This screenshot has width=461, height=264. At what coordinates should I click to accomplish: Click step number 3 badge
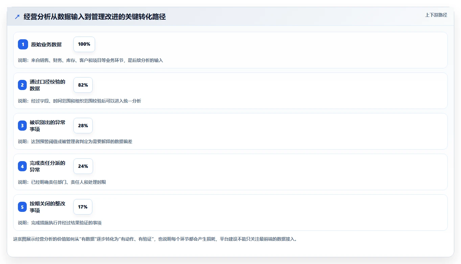[22, 126]
